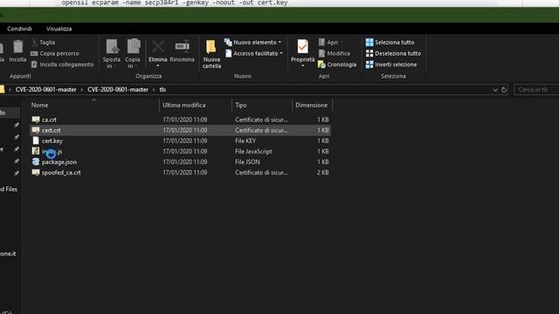Screen dimensions: 559x314
Task: Click the spoofed_ca.crt certificate icon
Action: [36, 173]
